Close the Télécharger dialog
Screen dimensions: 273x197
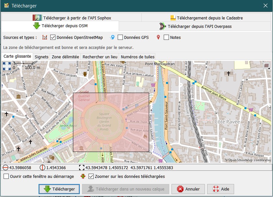click(266, 6)
